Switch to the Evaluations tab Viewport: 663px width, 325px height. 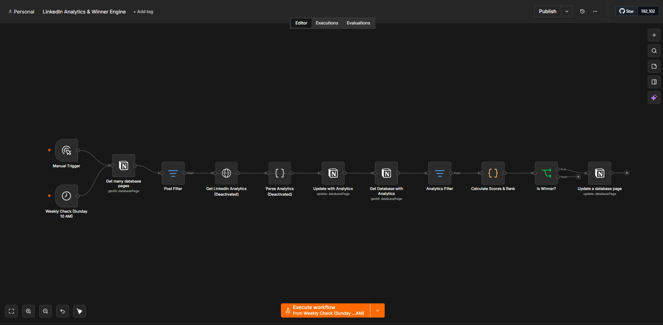click(358, 23)
